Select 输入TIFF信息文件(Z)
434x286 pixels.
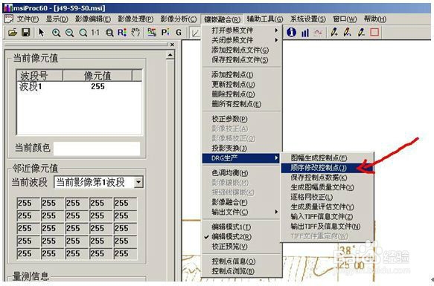click(327, 217)
